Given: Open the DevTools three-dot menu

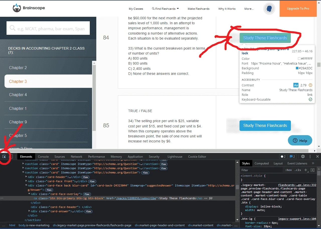Looking at the screenshot, I should pos(310,156).
